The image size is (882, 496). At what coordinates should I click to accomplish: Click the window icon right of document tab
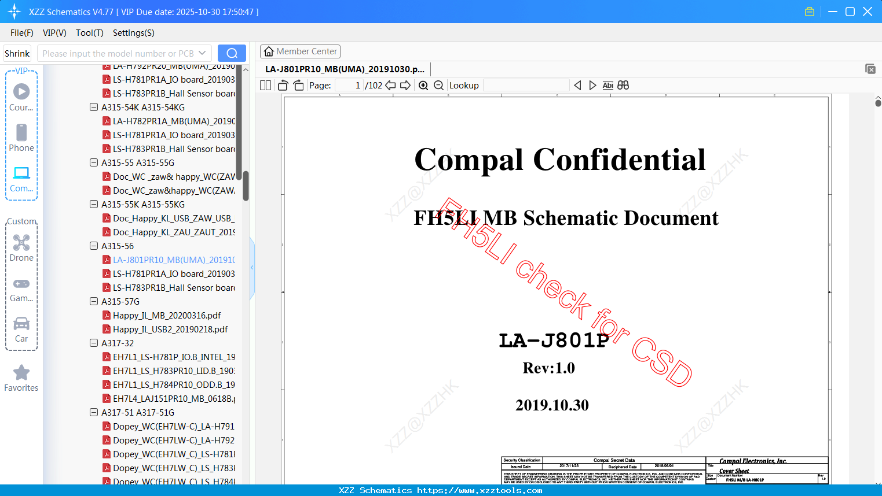pyautogui.click(x=870, y=69)
